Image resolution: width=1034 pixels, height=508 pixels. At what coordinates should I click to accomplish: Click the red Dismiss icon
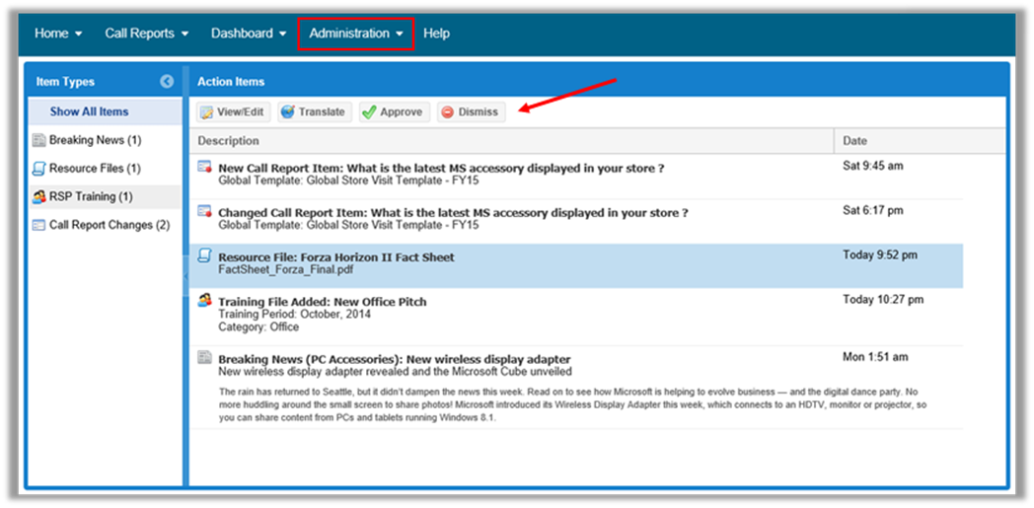448,112
